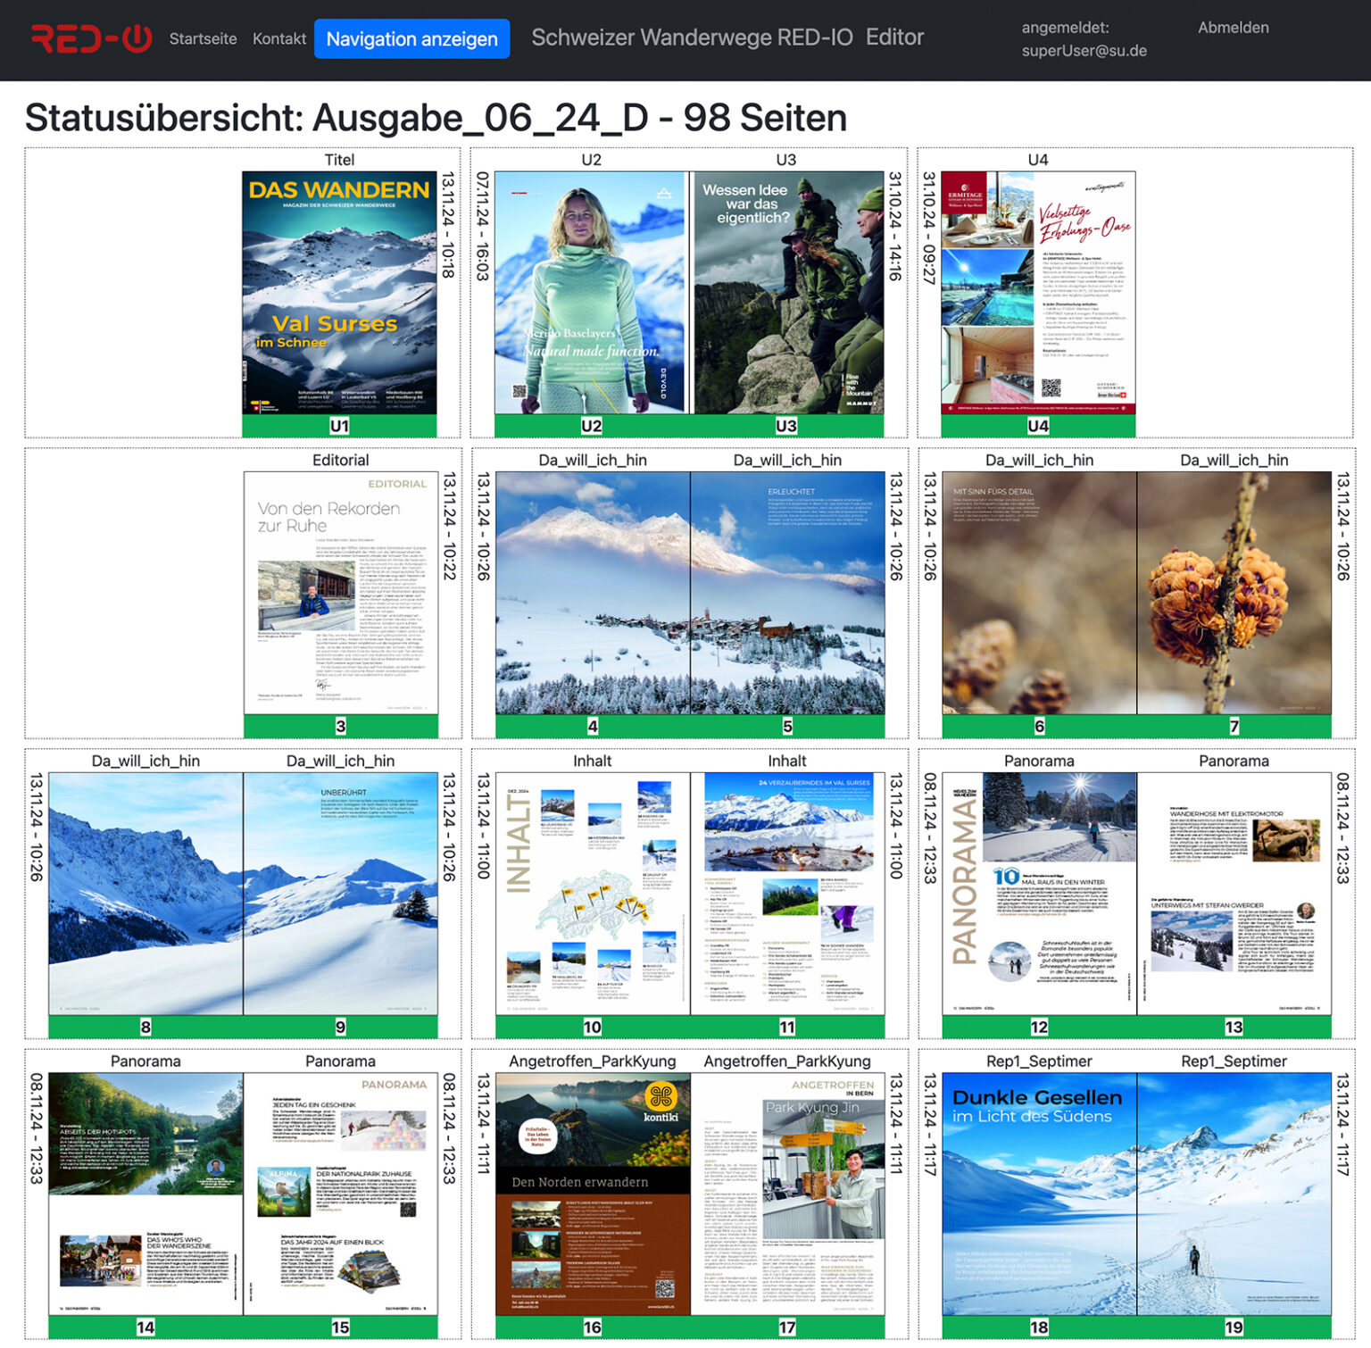Click the green status bar labeled U3
The width and height of the screenshot is (1371, 1348).
[786, 426]
